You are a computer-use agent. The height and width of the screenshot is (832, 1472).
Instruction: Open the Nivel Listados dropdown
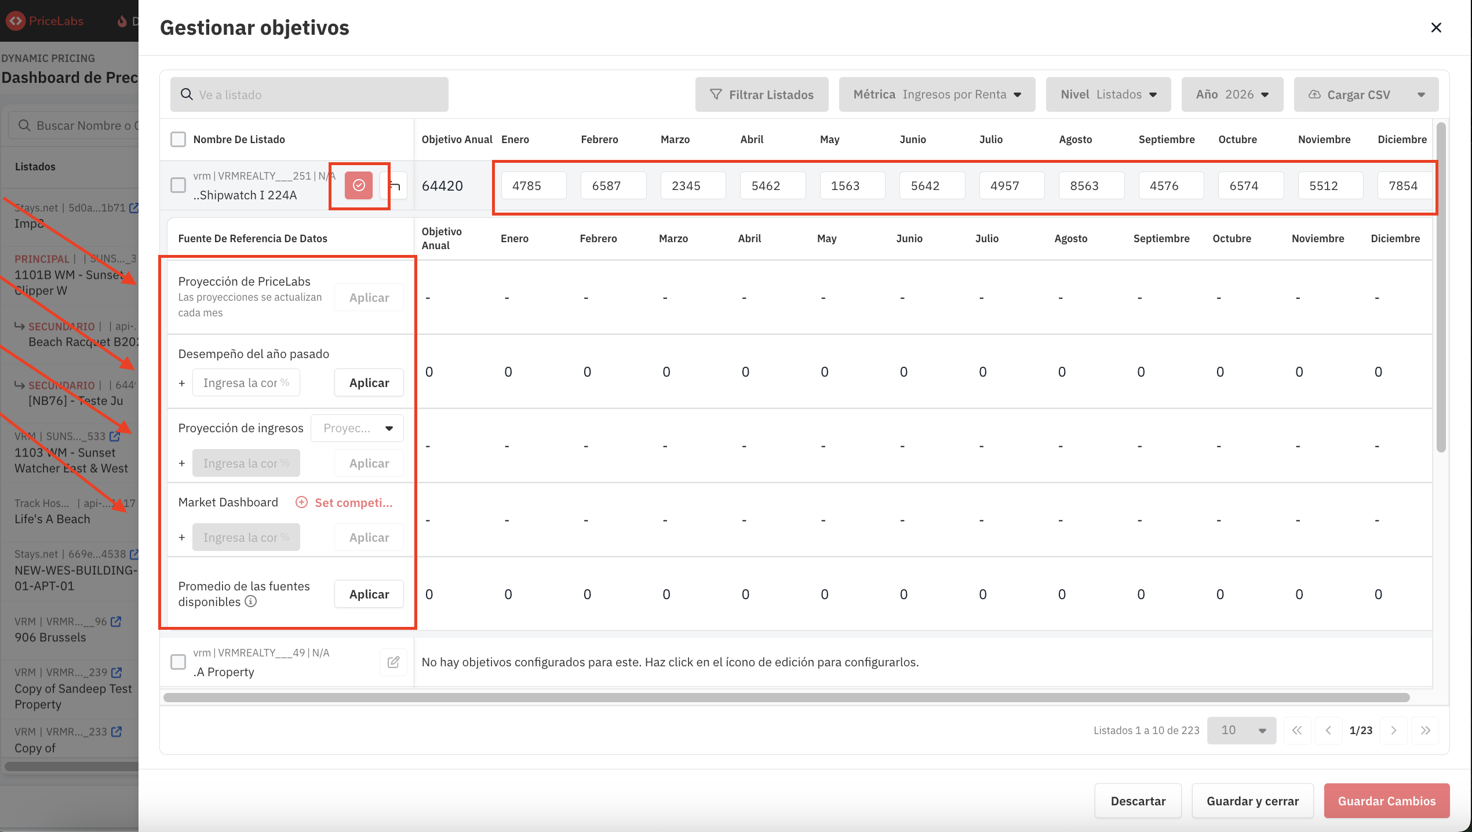pos(1108,94)
